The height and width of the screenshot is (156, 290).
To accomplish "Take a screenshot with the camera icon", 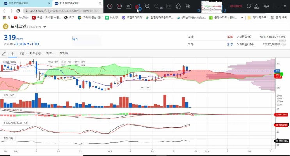I will pyautogui.click(x=128, y=6).
